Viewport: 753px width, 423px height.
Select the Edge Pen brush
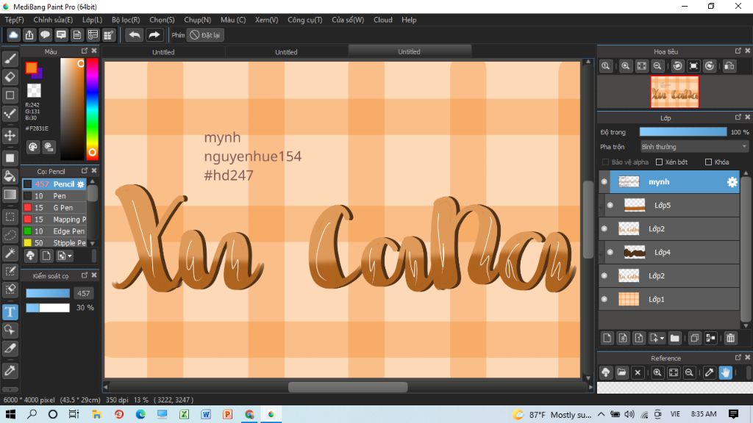54,231
